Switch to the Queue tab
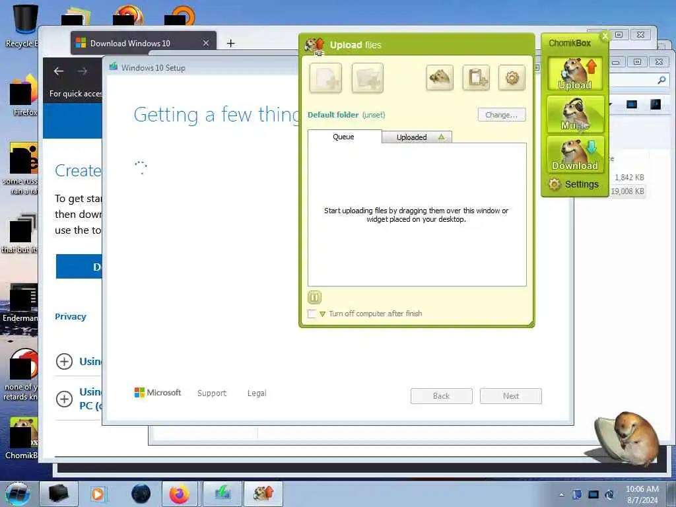The width and height of the screenshot is (676, 507). click(344, 137)
